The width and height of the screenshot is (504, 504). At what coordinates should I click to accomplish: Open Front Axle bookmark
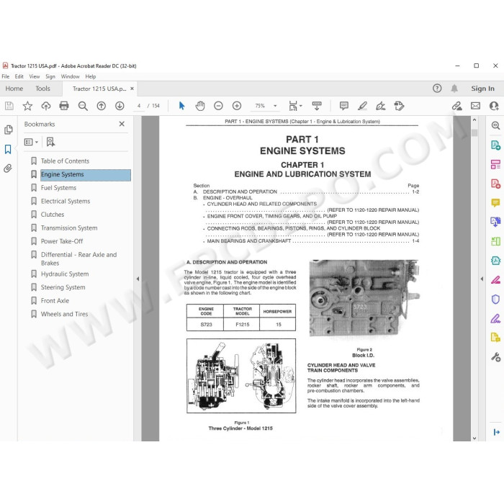pos(55,300)
